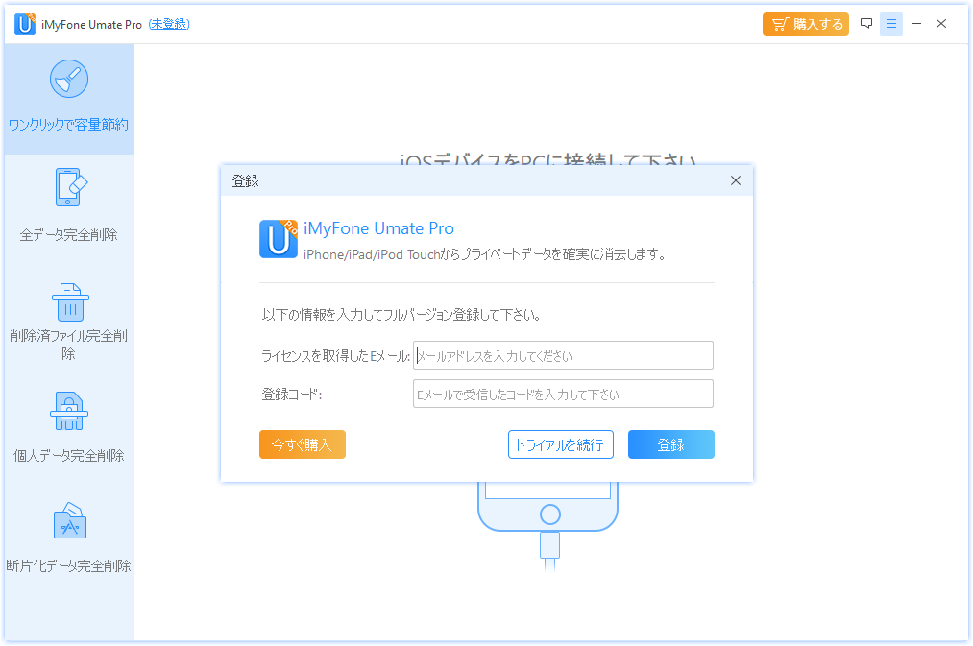Close the main Umate Pro window
The width and height of the screenshot is (973, 646).
click(941, 24)
